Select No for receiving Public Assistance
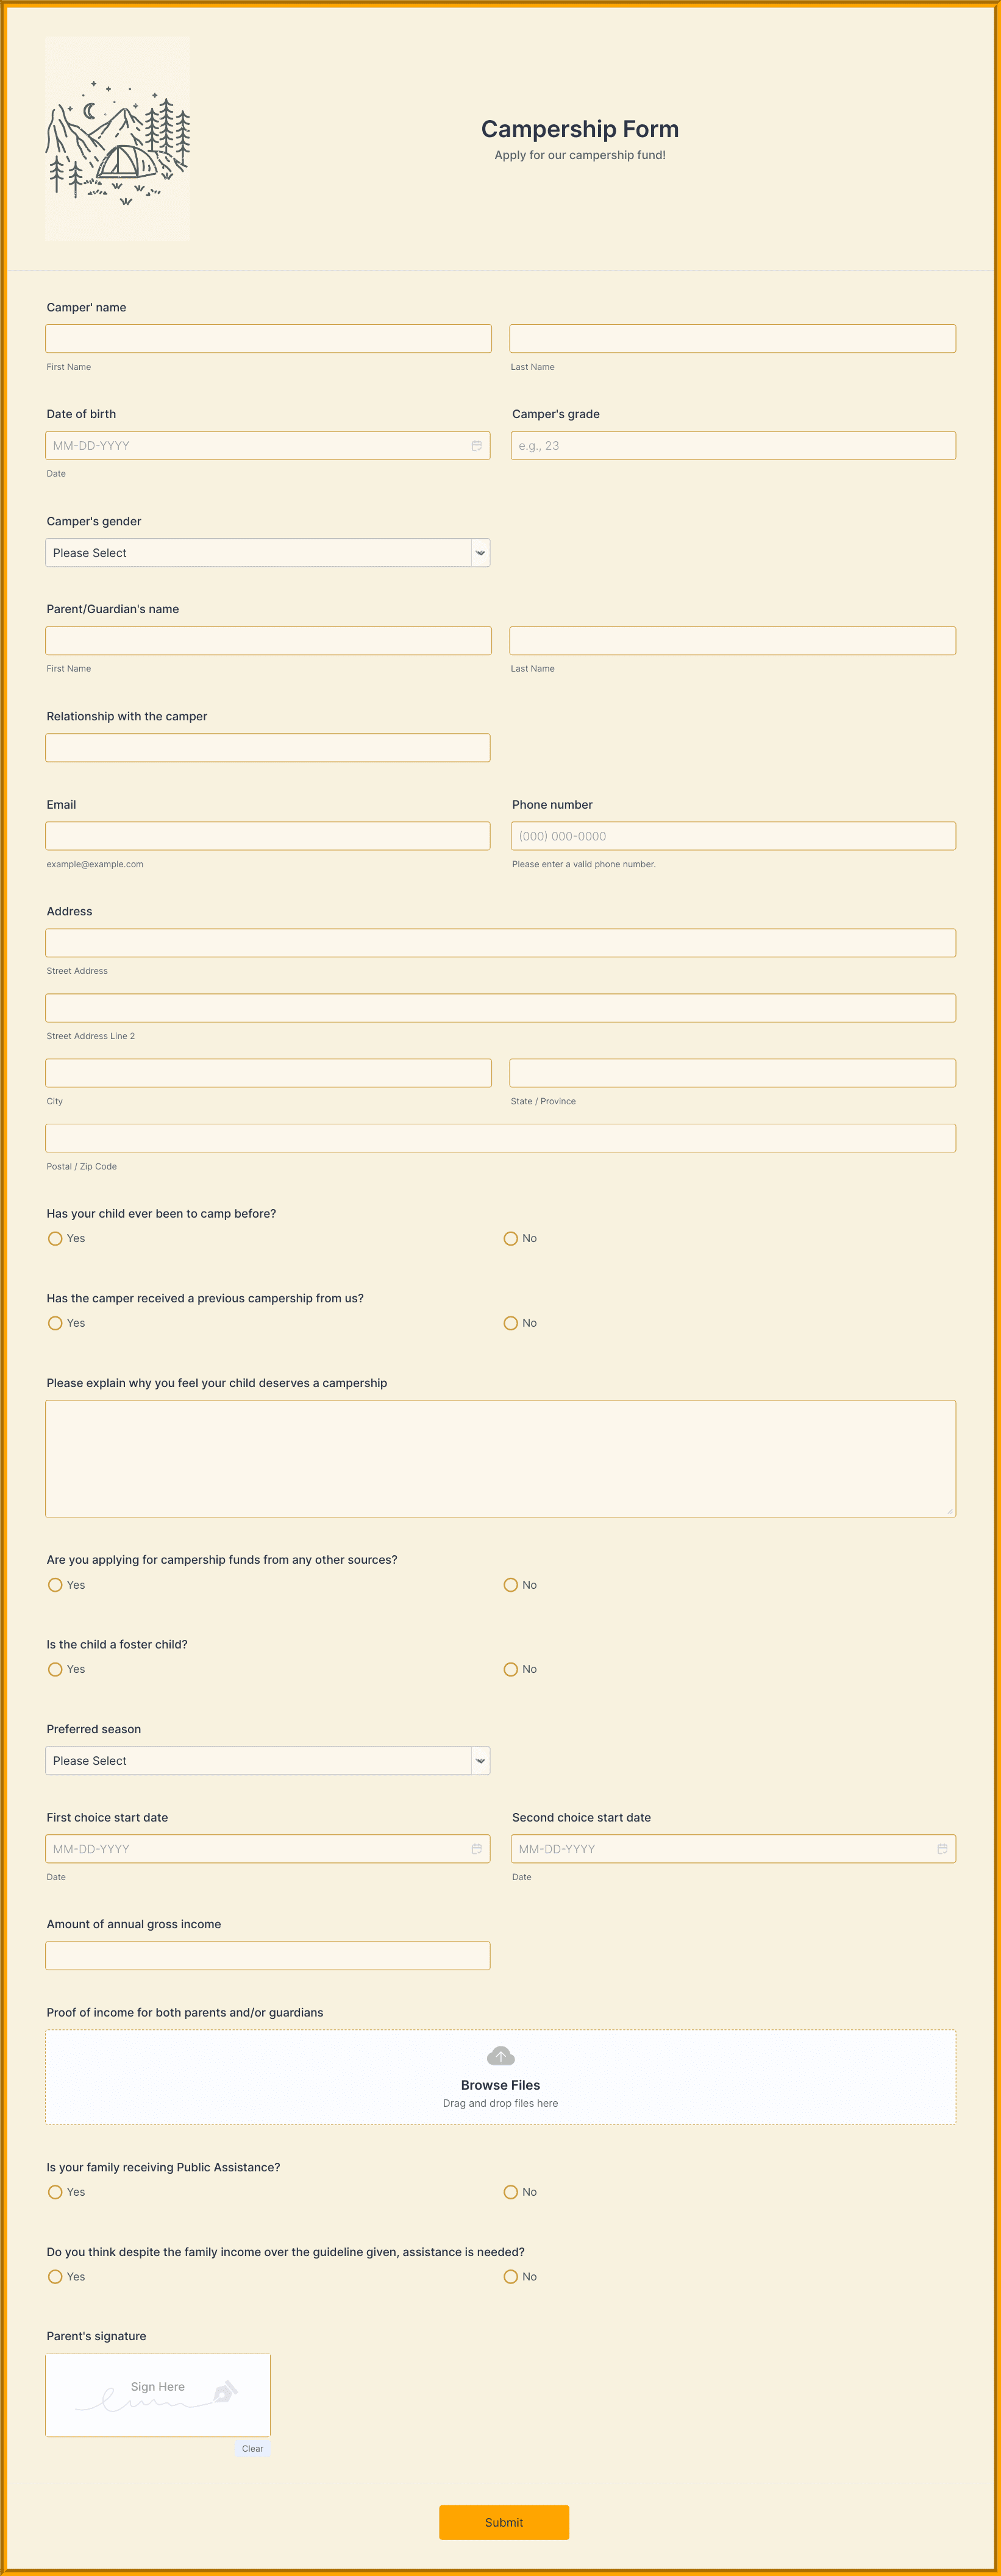This screenshot has height=2576, width=1001. (x=511, y=2192)
